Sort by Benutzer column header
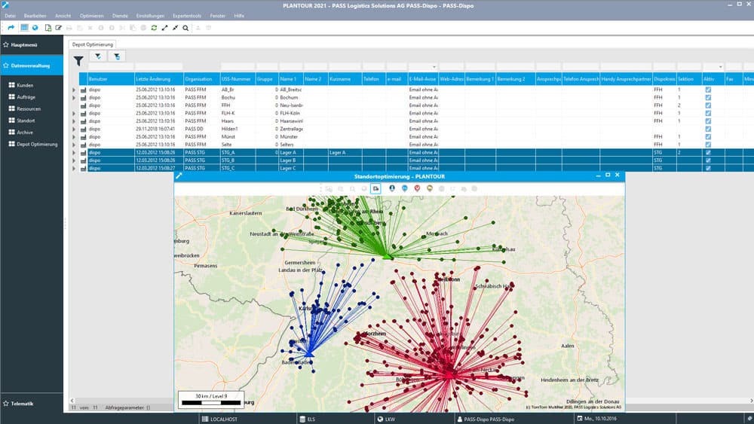The width and height of the screenshot is (754, 424). point(111,79)
